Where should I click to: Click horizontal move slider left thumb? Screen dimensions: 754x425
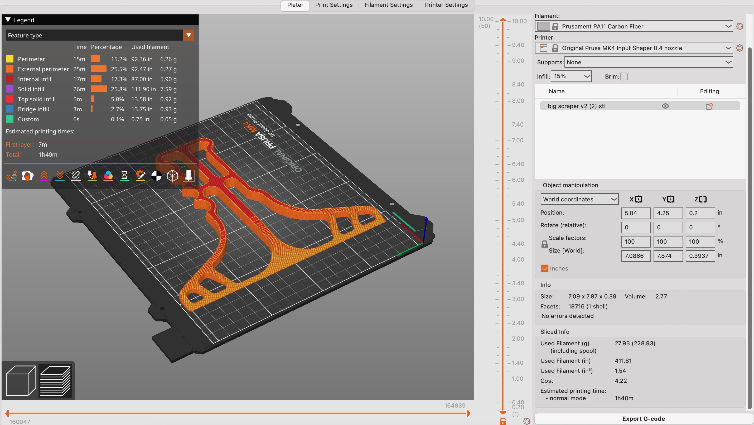(7, 413)
